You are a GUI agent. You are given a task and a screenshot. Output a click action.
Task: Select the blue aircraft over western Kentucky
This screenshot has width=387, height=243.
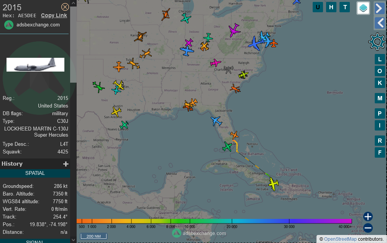(x=187, y=51)
